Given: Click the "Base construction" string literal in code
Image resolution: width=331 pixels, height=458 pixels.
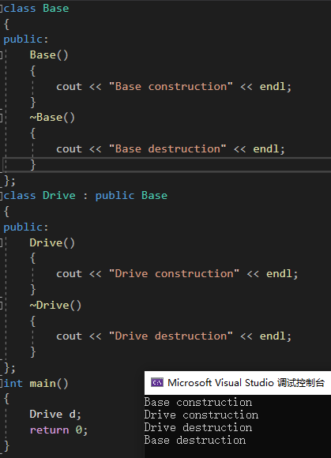Looking at the screenshot, I should (171, 86).
